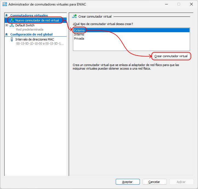
Task: Click Configuración de red global header
Action: pyautogui.click(x=32, y=34)
